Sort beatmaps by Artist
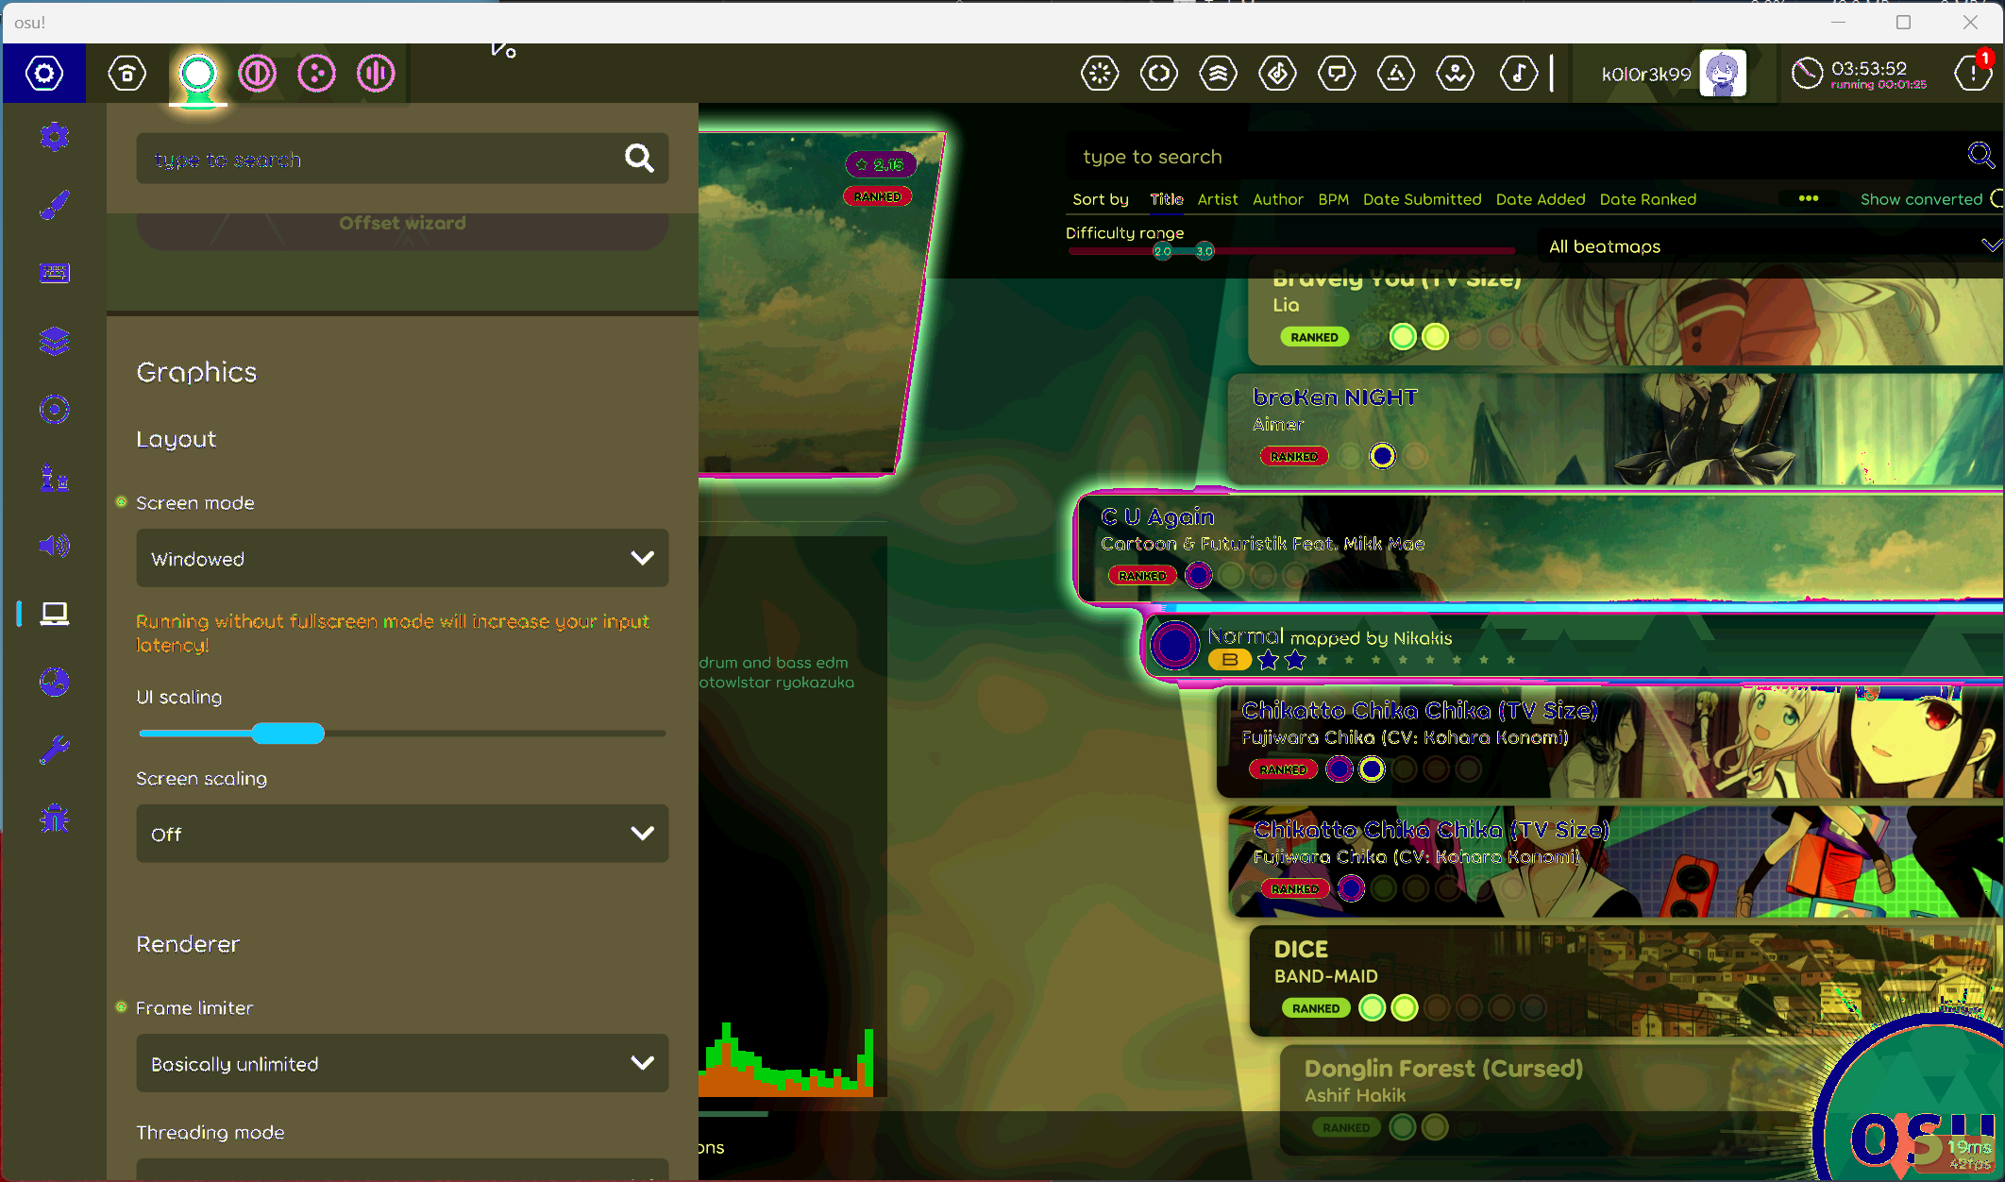The width and height of the screenshot is (2005, 1182). (x=1217, y=199)
